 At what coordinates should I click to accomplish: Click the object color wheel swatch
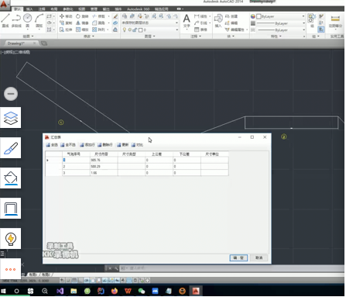253,16
